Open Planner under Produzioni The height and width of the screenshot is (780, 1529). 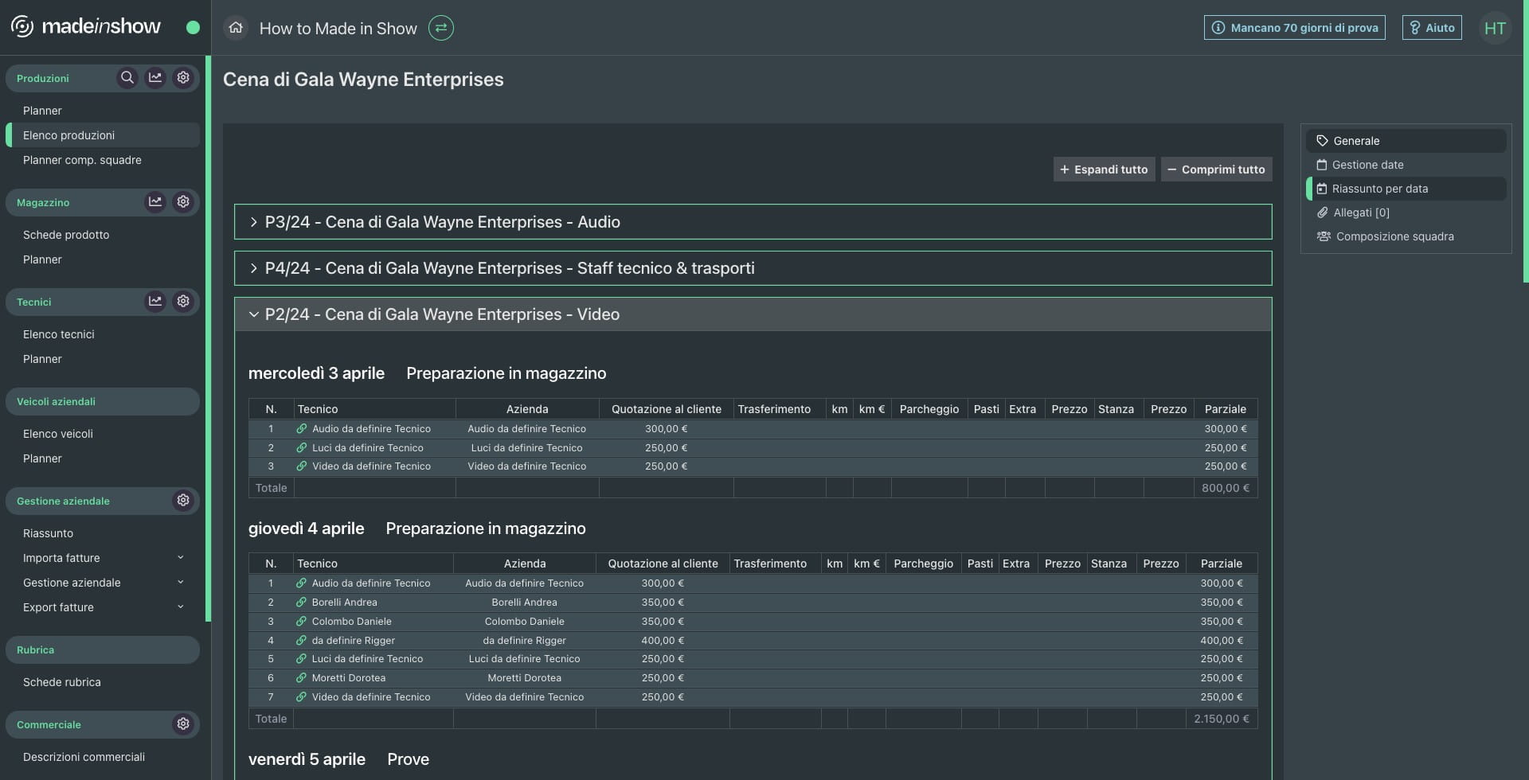(x=42, y=111)
